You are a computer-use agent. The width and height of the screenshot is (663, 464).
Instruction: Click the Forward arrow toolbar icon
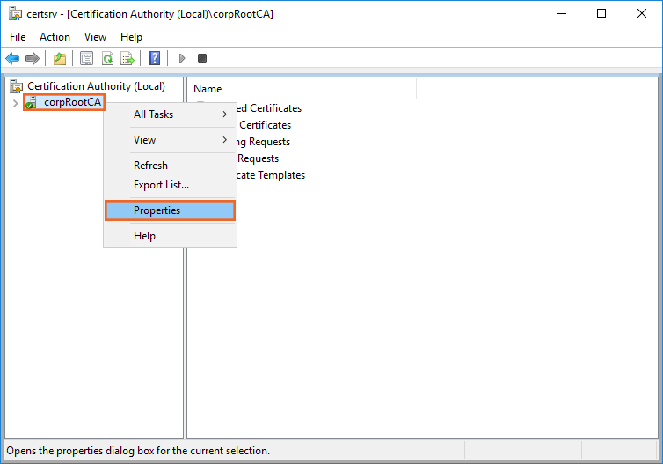(x=33, y=59)
